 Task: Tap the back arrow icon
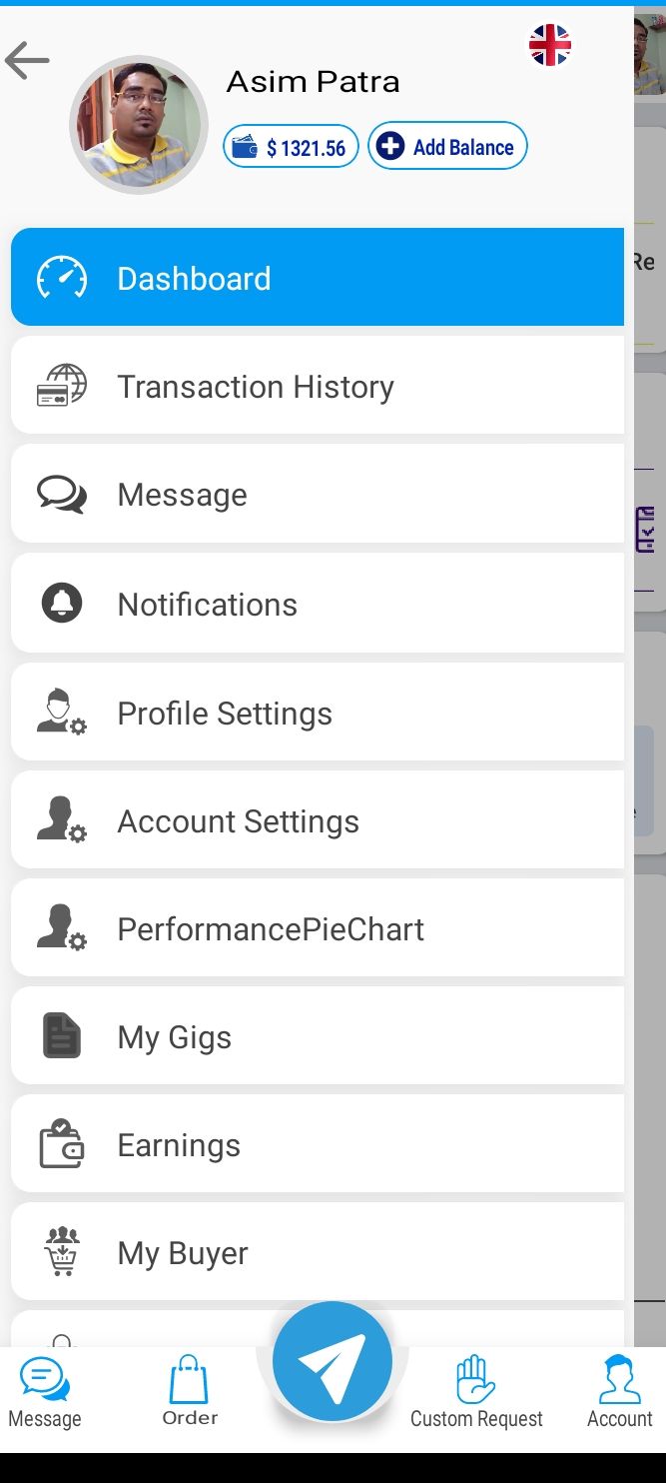pyautogui.click(x=27, y=62)
